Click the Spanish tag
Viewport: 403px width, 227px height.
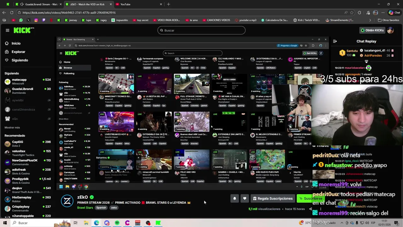[101, 208]
